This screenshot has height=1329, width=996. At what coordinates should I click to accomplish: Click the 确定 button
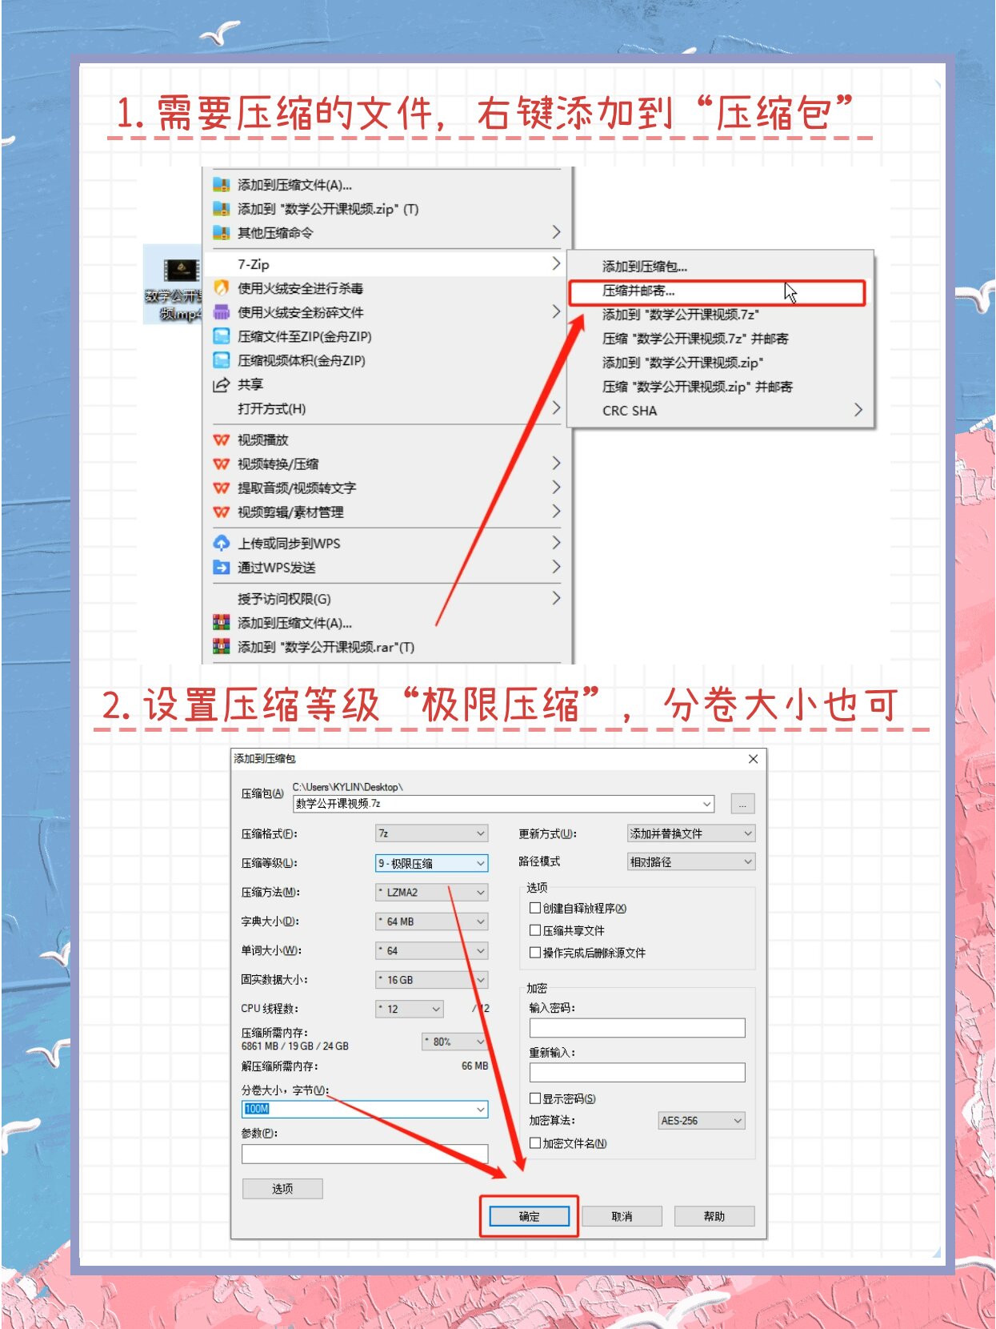click(x=529, y=1216)
